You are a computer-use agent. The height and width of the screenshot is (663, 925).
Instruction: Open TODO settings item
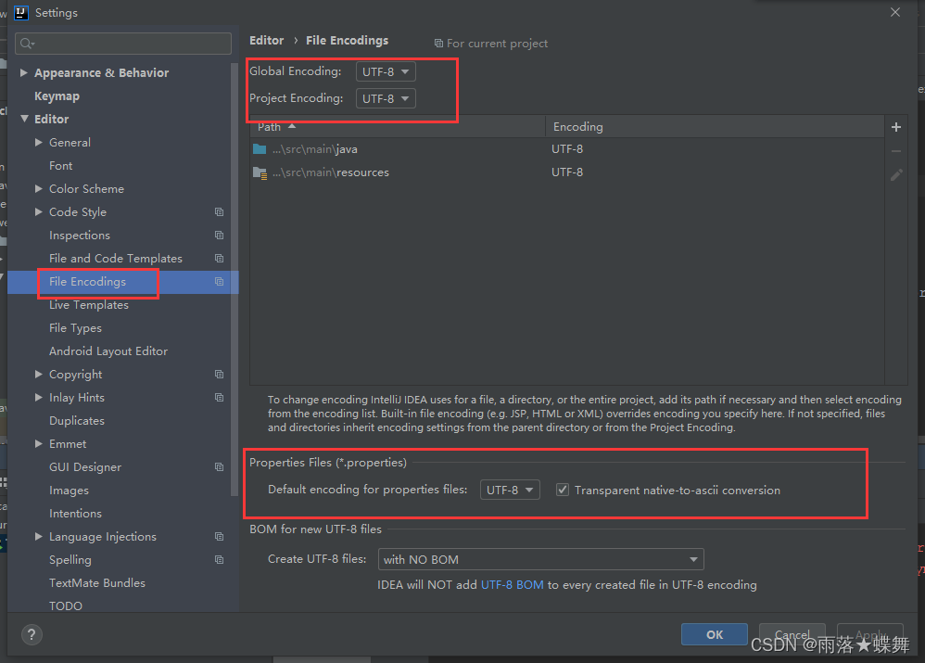click(66, 606)
